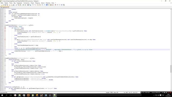Play back the recorded macro
172x97 pixels.
pos(60,5)
